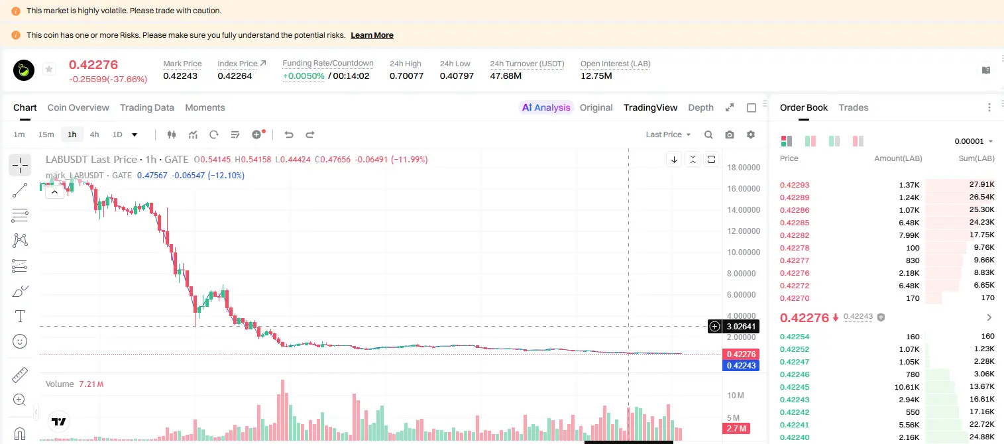The height and width of the screenshot is (444, 1004).
Task: Select TradingView chart mode
Action: 651,107
